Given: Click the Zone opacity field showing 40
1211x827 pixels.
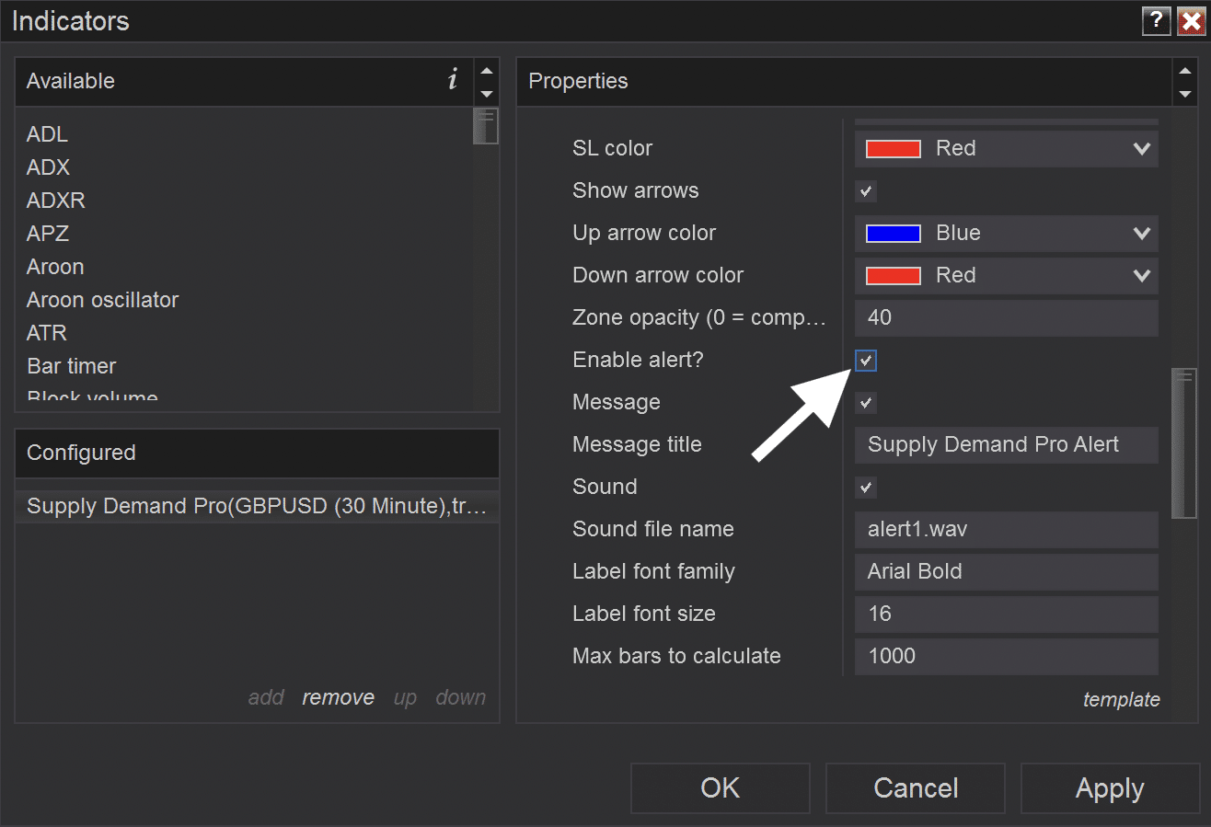Looking at the screenshot, I should pos(1006,317).
